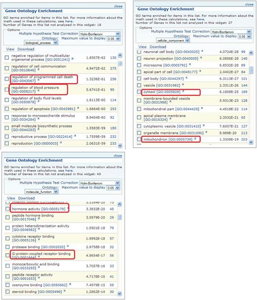
Task: Open Ontology link in the biological_process panel
Action: pyautogui.click(x=50, y=38)
